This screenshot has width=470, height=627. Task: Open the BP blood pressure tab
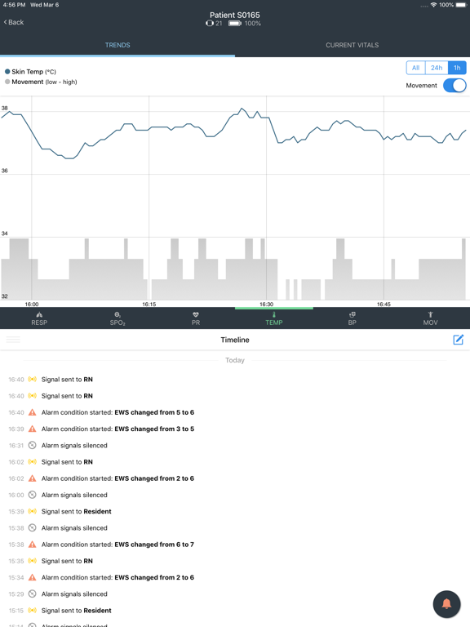[x=352, y=318]
